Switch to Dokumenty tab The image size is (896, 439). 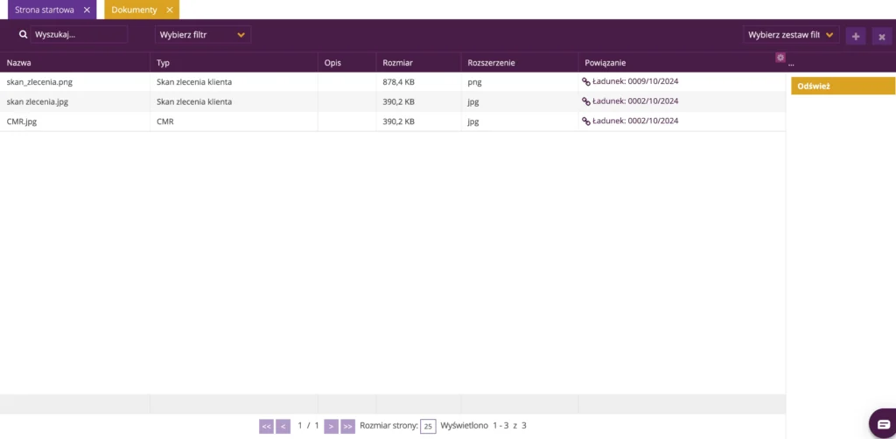(x=134, y=10)
